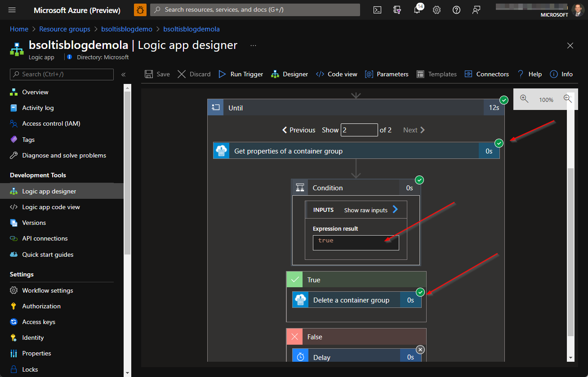
Task: Click the Discard button
Action: [x=194, y=74]
